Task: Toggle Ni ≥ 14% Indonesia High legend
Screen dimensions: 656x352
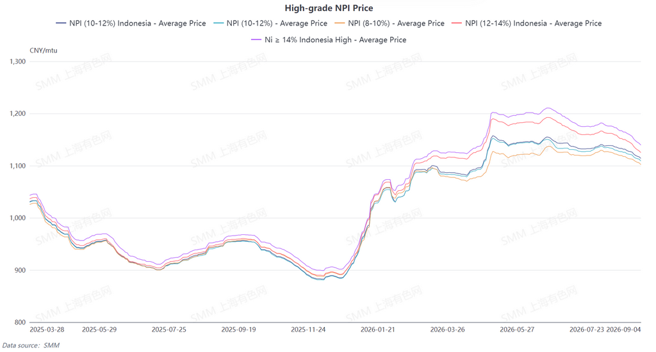Action: pos(329,40)
